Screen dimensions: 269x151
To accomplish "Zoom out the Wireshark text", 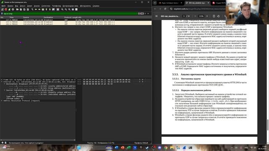I will click(66, 9).
